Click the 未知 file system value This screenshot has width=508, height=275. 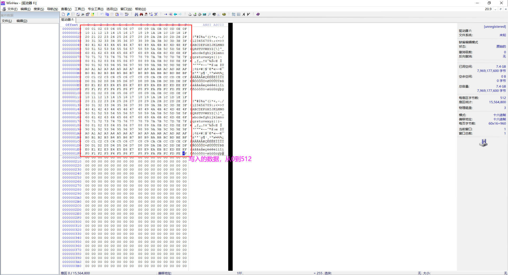(503, 35)
